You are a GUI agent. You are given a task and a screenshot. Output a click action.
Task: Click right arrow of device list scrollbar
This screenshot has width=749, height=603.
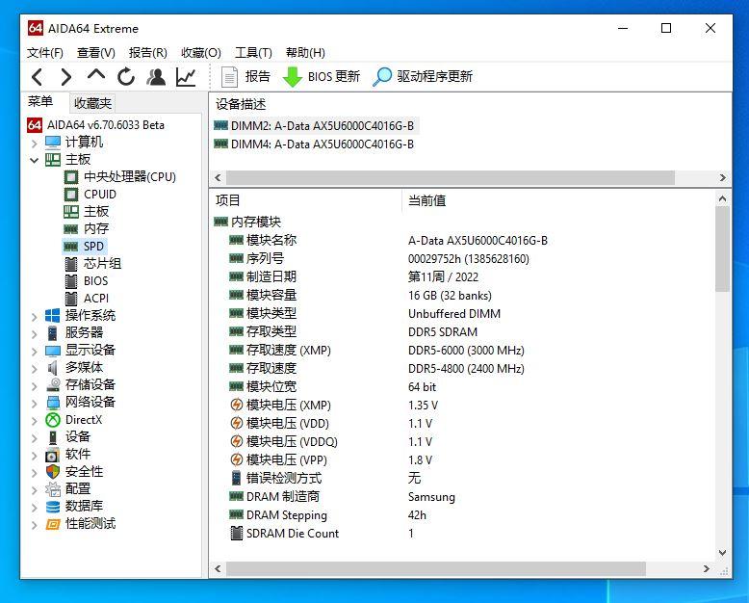(x=722, y=178)
